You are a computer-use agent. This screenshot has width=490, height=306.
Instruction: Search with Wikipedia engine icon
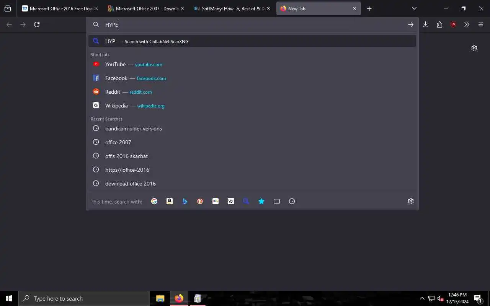coord(231,201)
